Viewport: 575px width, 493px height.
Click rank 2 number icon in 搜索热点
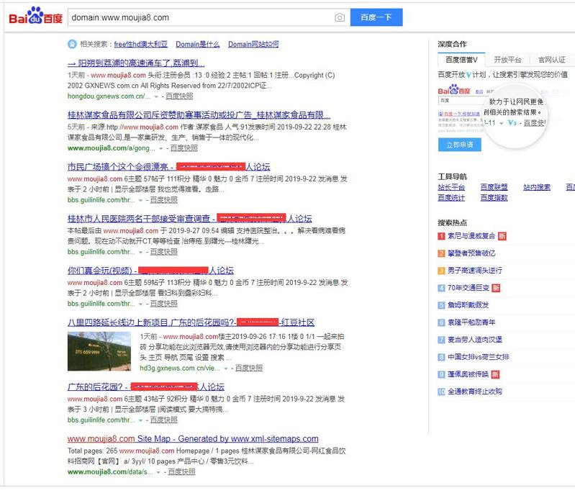click(x=442, y=253)
